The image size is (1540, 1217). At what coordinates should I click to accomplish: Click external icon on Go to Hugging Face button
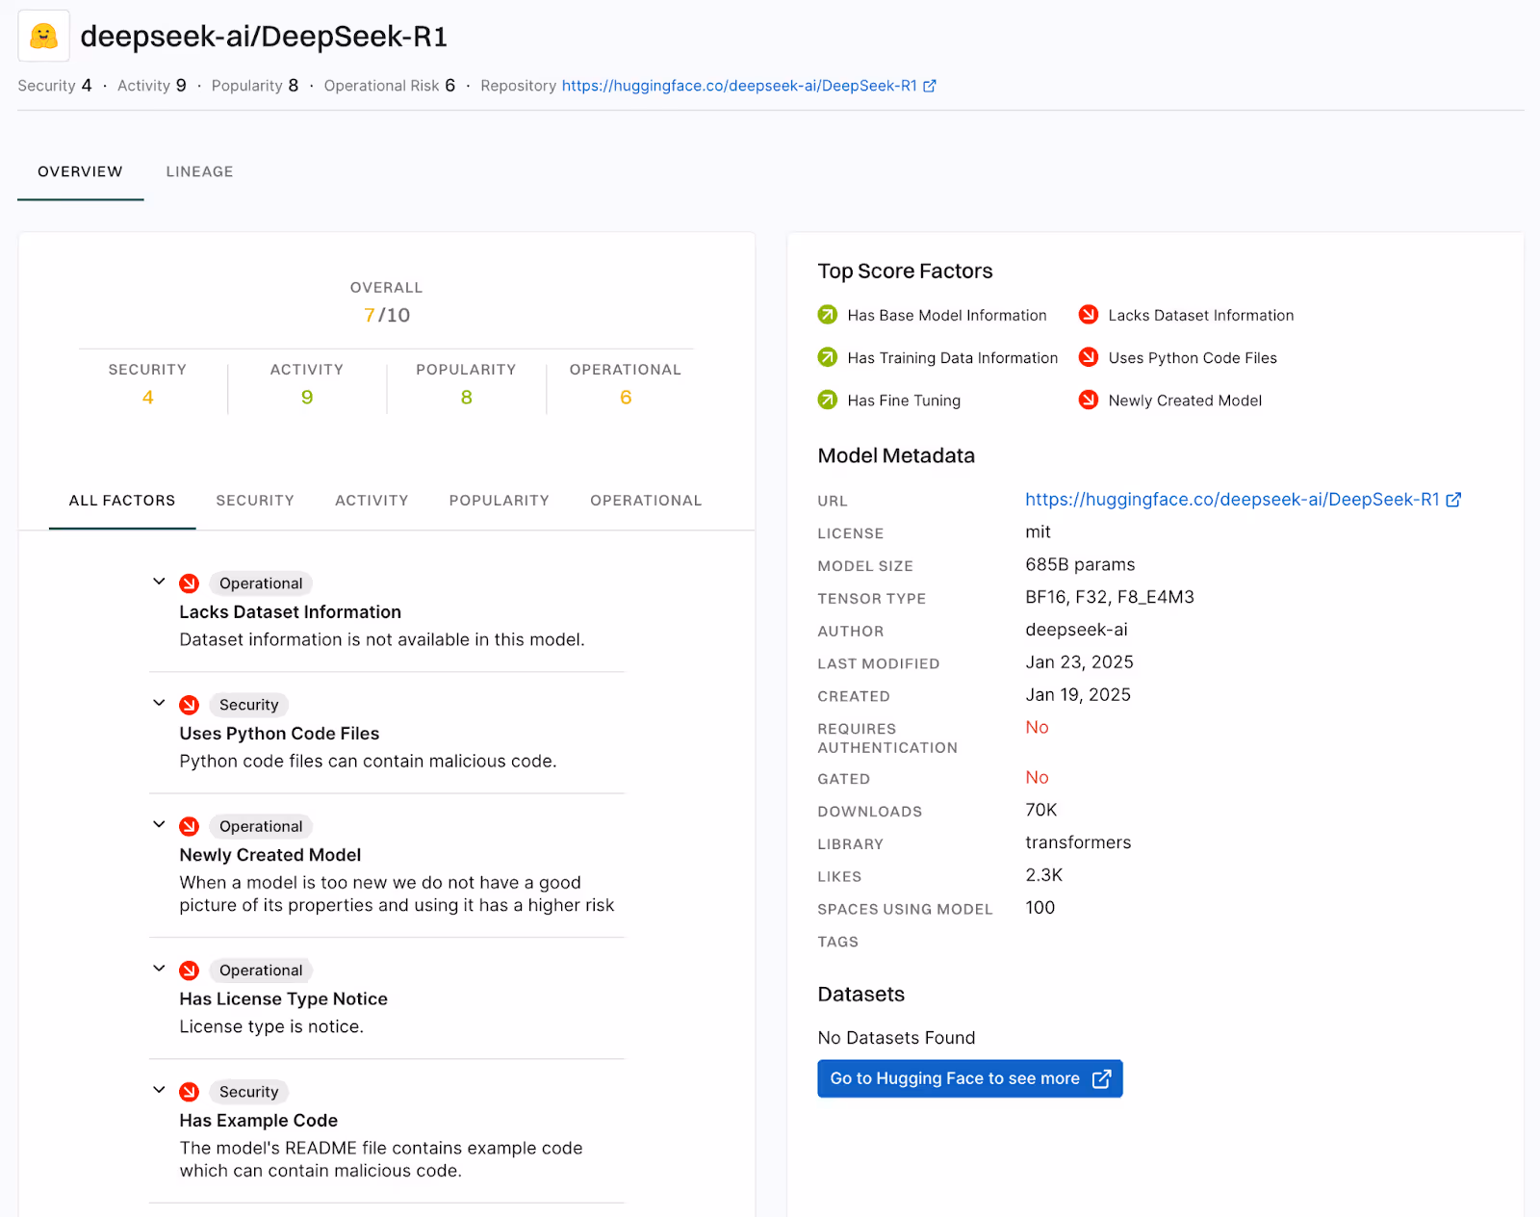coord(1101,1079)
